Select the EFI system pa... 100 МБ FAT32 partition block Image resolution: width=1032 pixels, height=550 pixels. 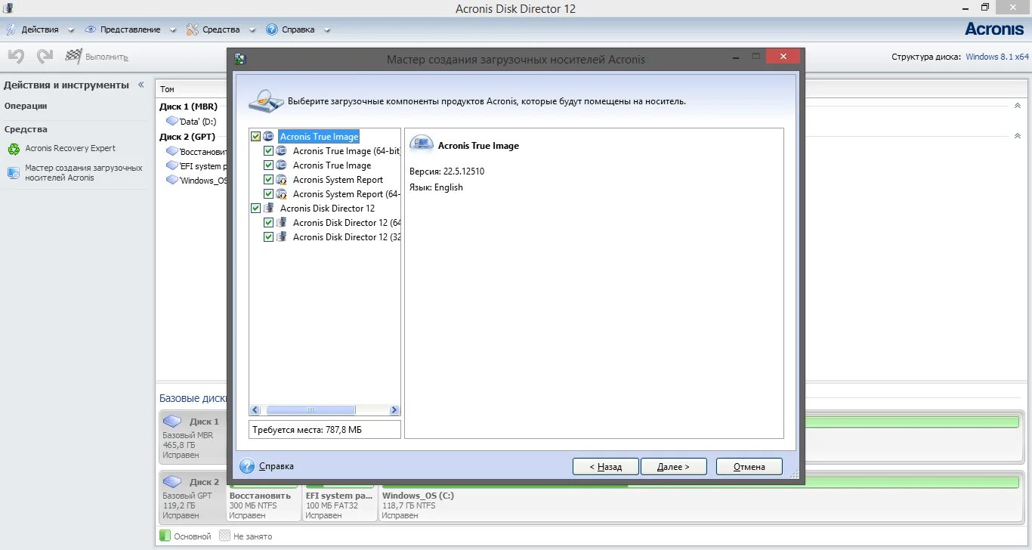(339, 498)
